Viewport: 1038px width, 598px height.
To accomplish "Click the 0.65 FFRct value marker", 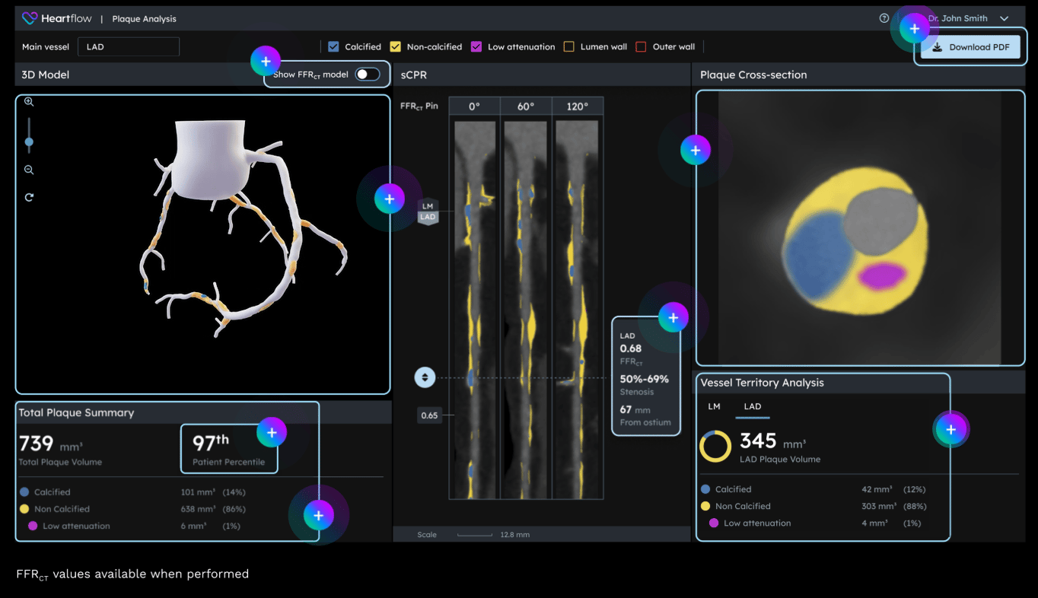I will (x=430, y=415).
